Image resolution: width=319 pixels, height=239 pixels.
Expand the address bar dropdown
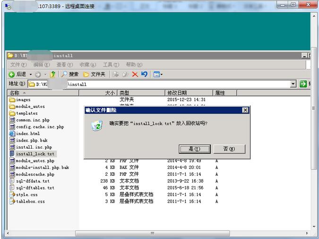point(293,84)
